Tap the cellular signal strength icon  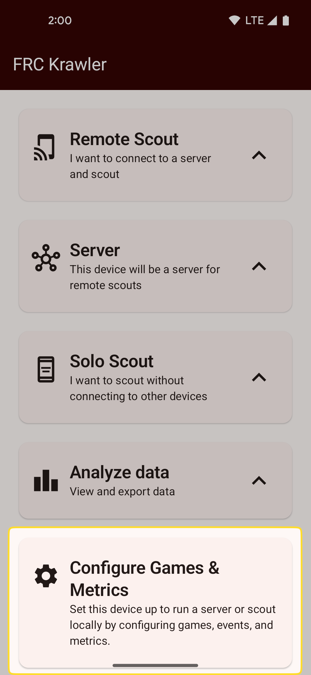point(272,20)
